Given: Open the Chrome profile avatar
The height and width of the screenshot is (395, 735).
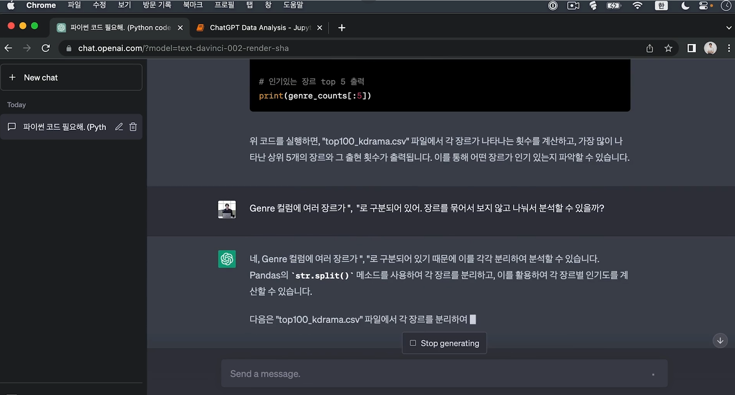Looking at the screenshot, I should tap(710, 48).
